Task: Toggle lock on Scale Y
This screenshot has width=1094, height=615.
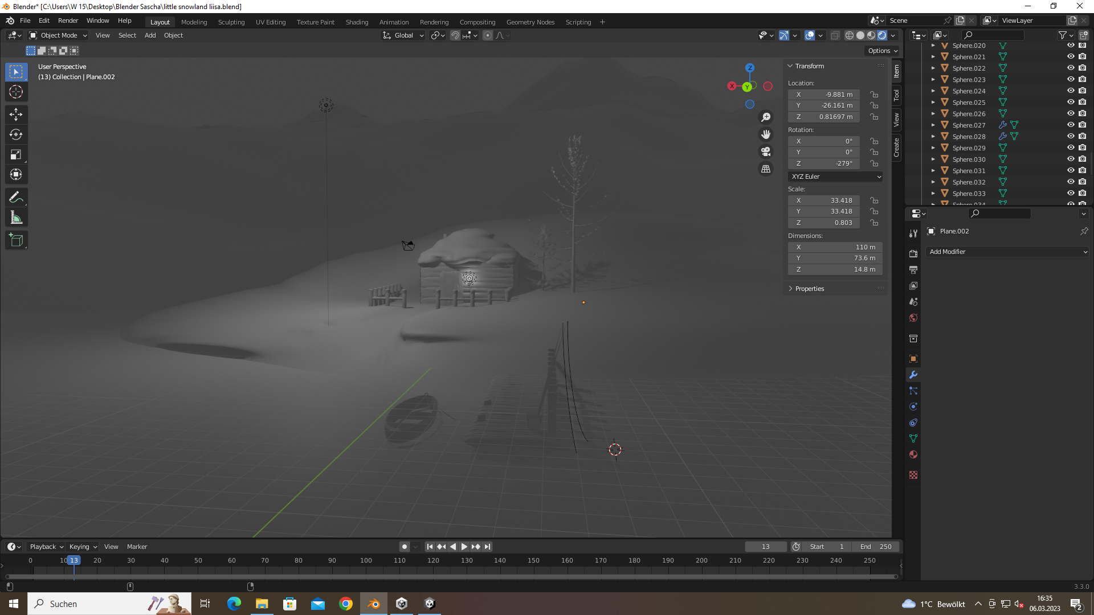Action: (x=874, y=211)
